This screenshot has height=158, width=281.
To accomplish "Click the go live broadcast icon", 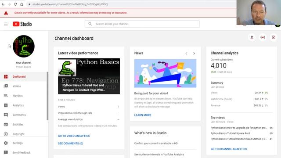I will coord(263,37).
